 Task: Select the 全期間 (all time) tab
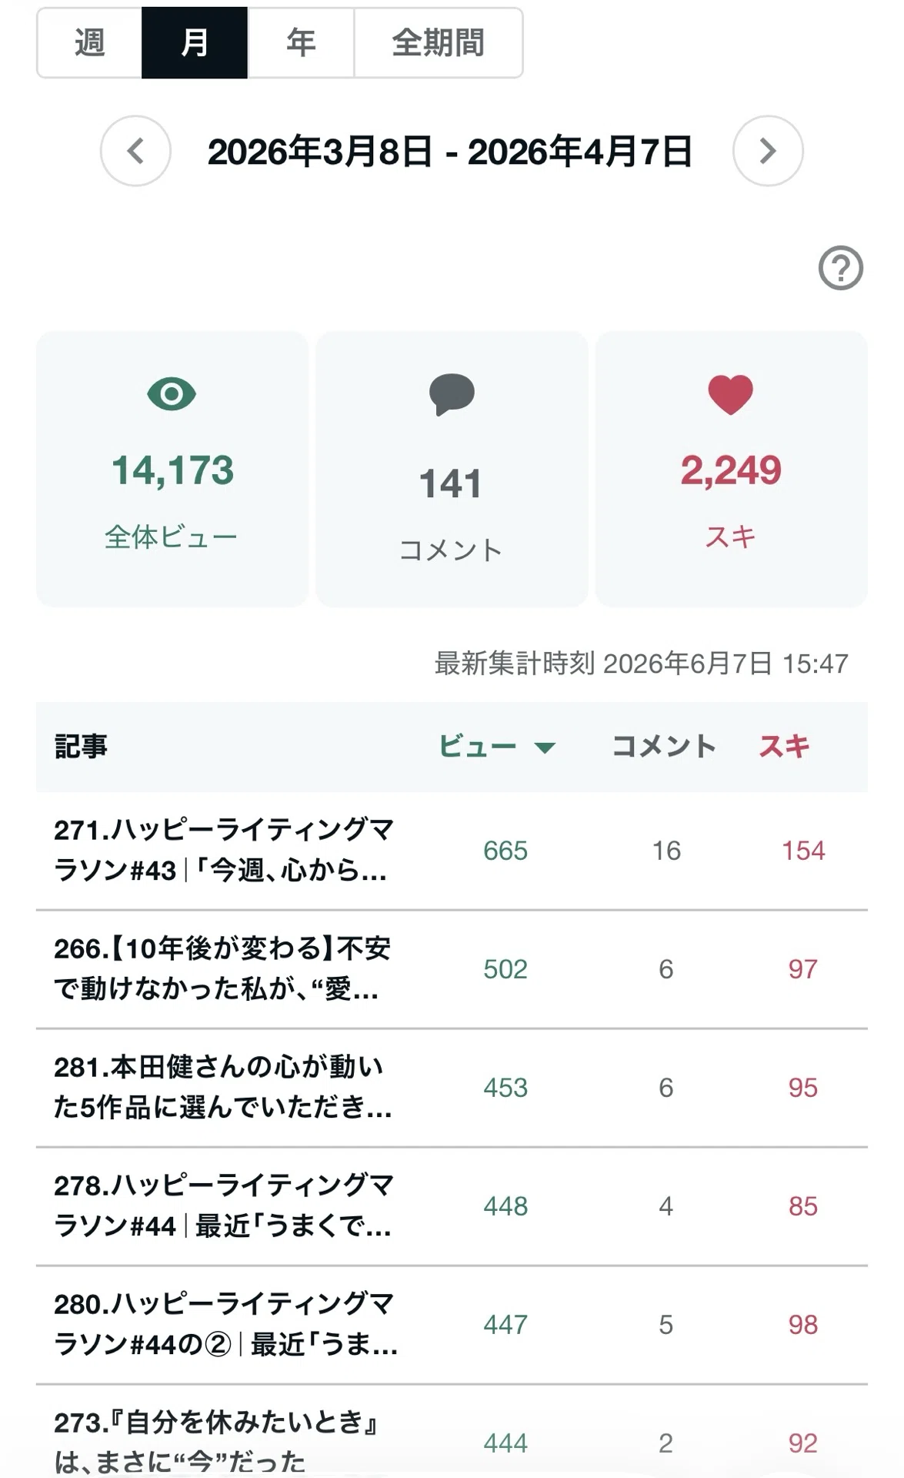pos(439,43)
